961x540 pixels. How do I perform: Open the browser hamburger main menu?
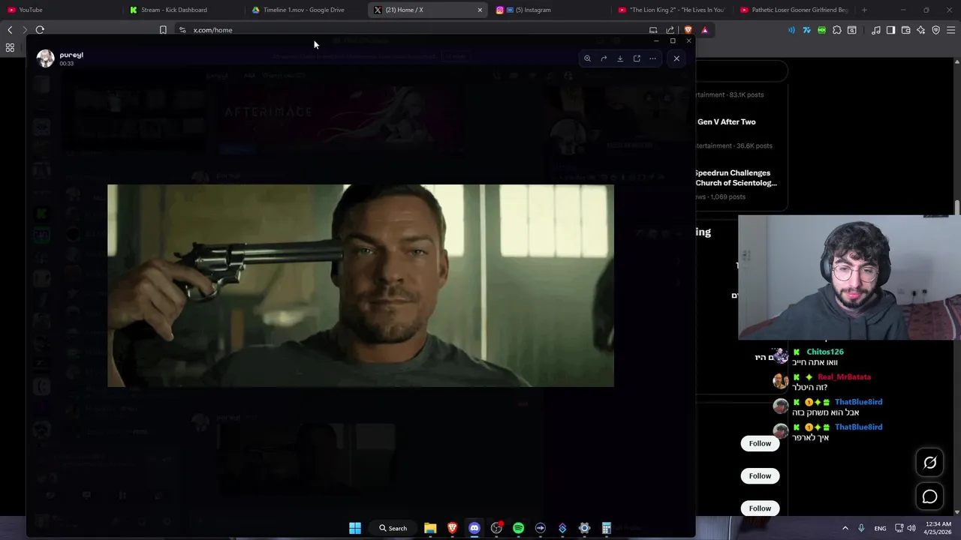951,30
